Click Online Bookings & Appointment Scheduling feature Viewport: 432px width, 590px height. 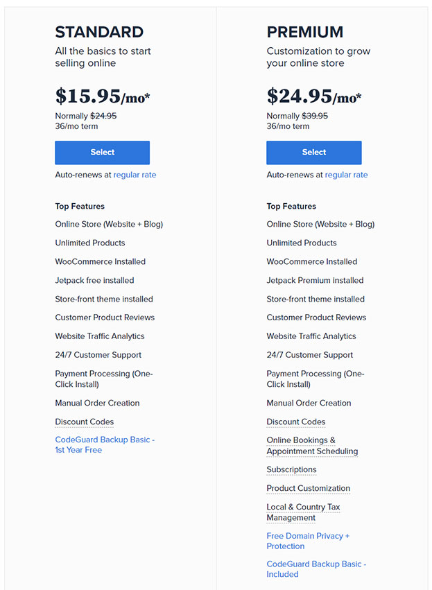point(312,446)
